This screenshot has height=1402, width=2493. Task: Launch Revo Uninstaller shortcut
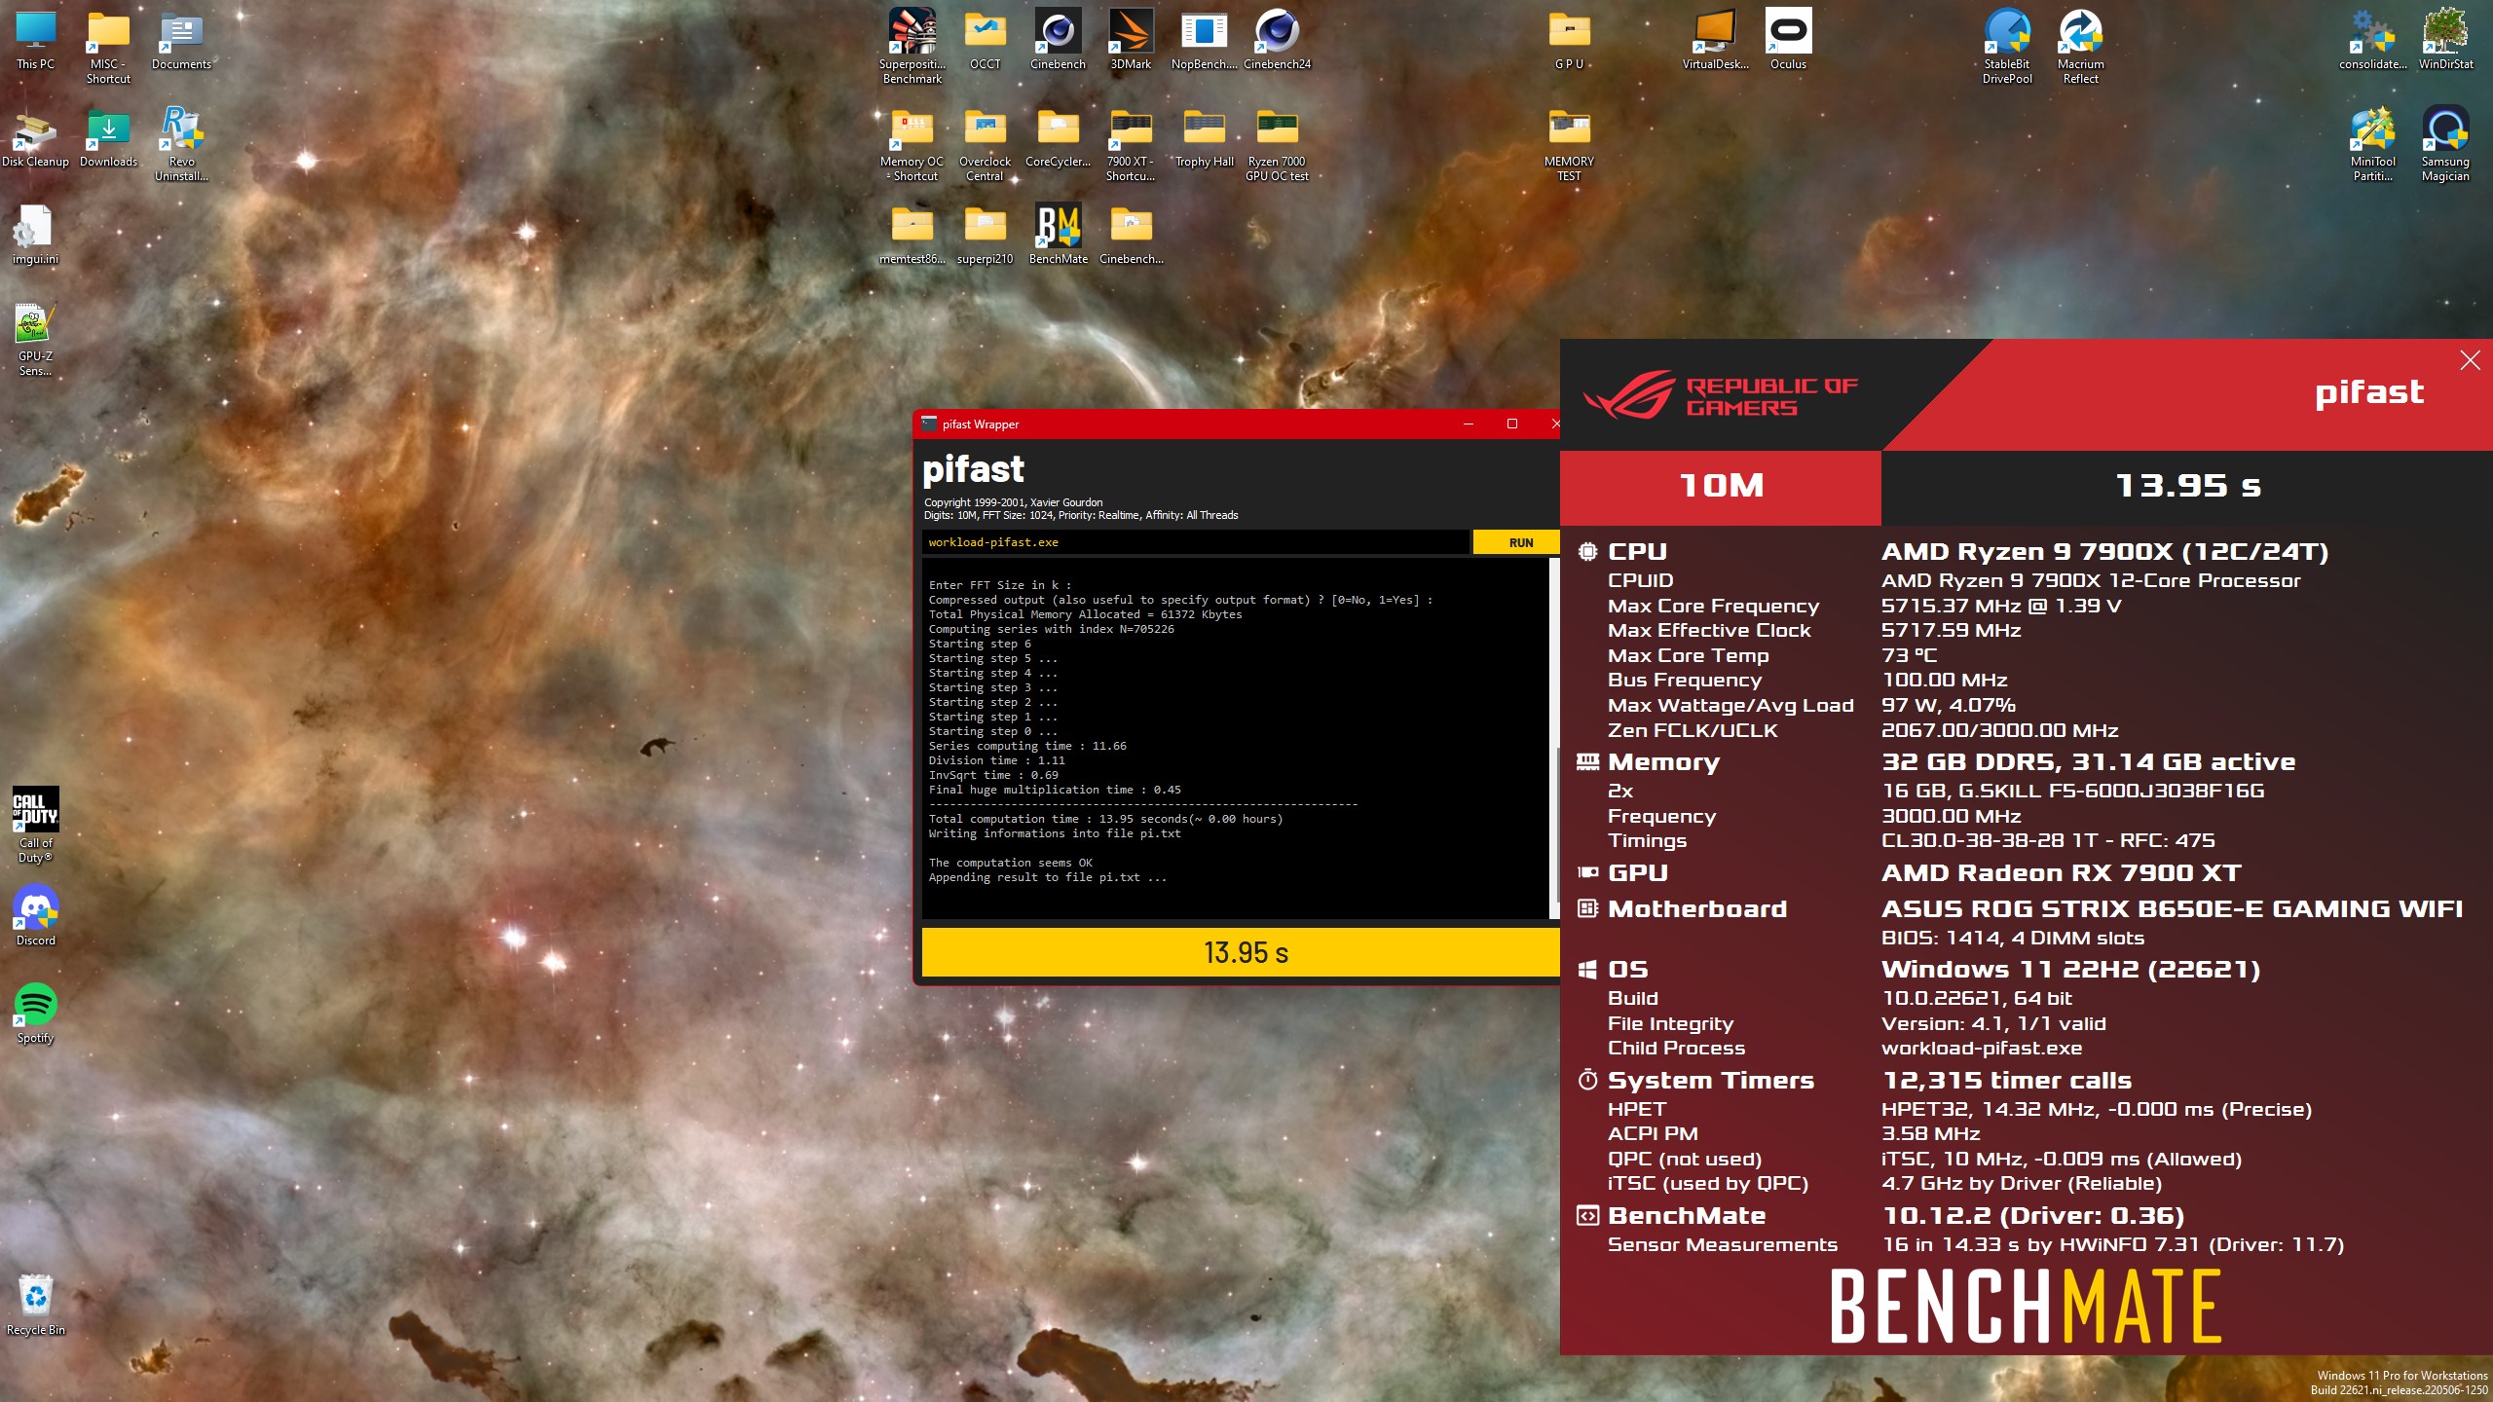point(181,145)
